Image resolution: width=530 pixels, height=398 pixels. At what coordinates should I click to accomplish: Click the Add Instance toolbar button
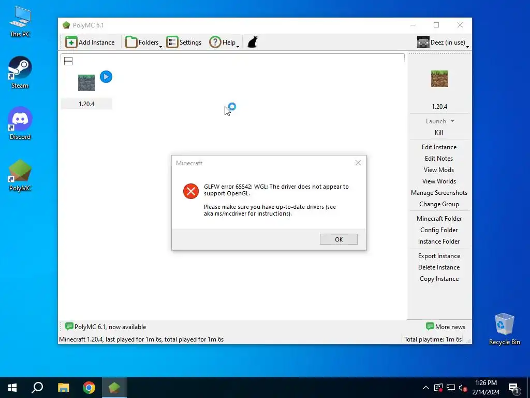click(x=90, y=42)
